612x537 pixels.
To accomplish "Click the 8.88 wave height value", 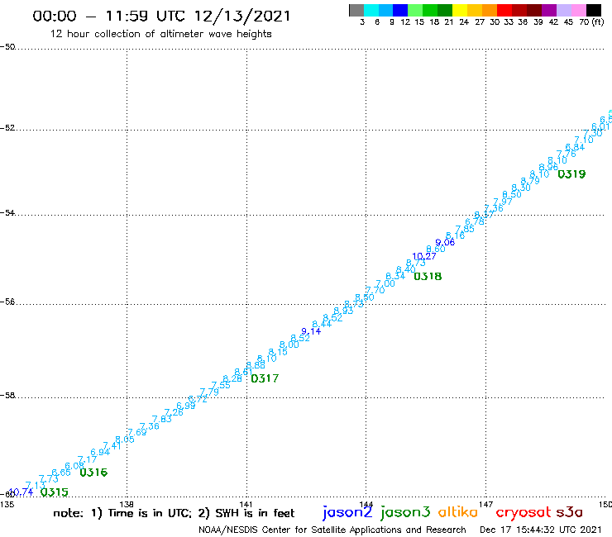I will click(x=256, y=365).
